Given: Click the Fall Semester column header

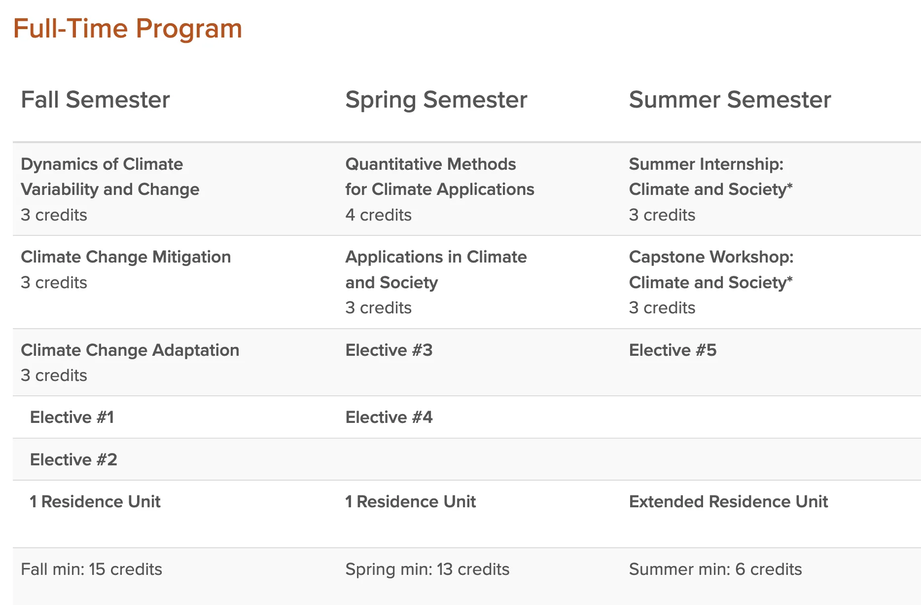Looking at the screenshot, I should [95, 100].
